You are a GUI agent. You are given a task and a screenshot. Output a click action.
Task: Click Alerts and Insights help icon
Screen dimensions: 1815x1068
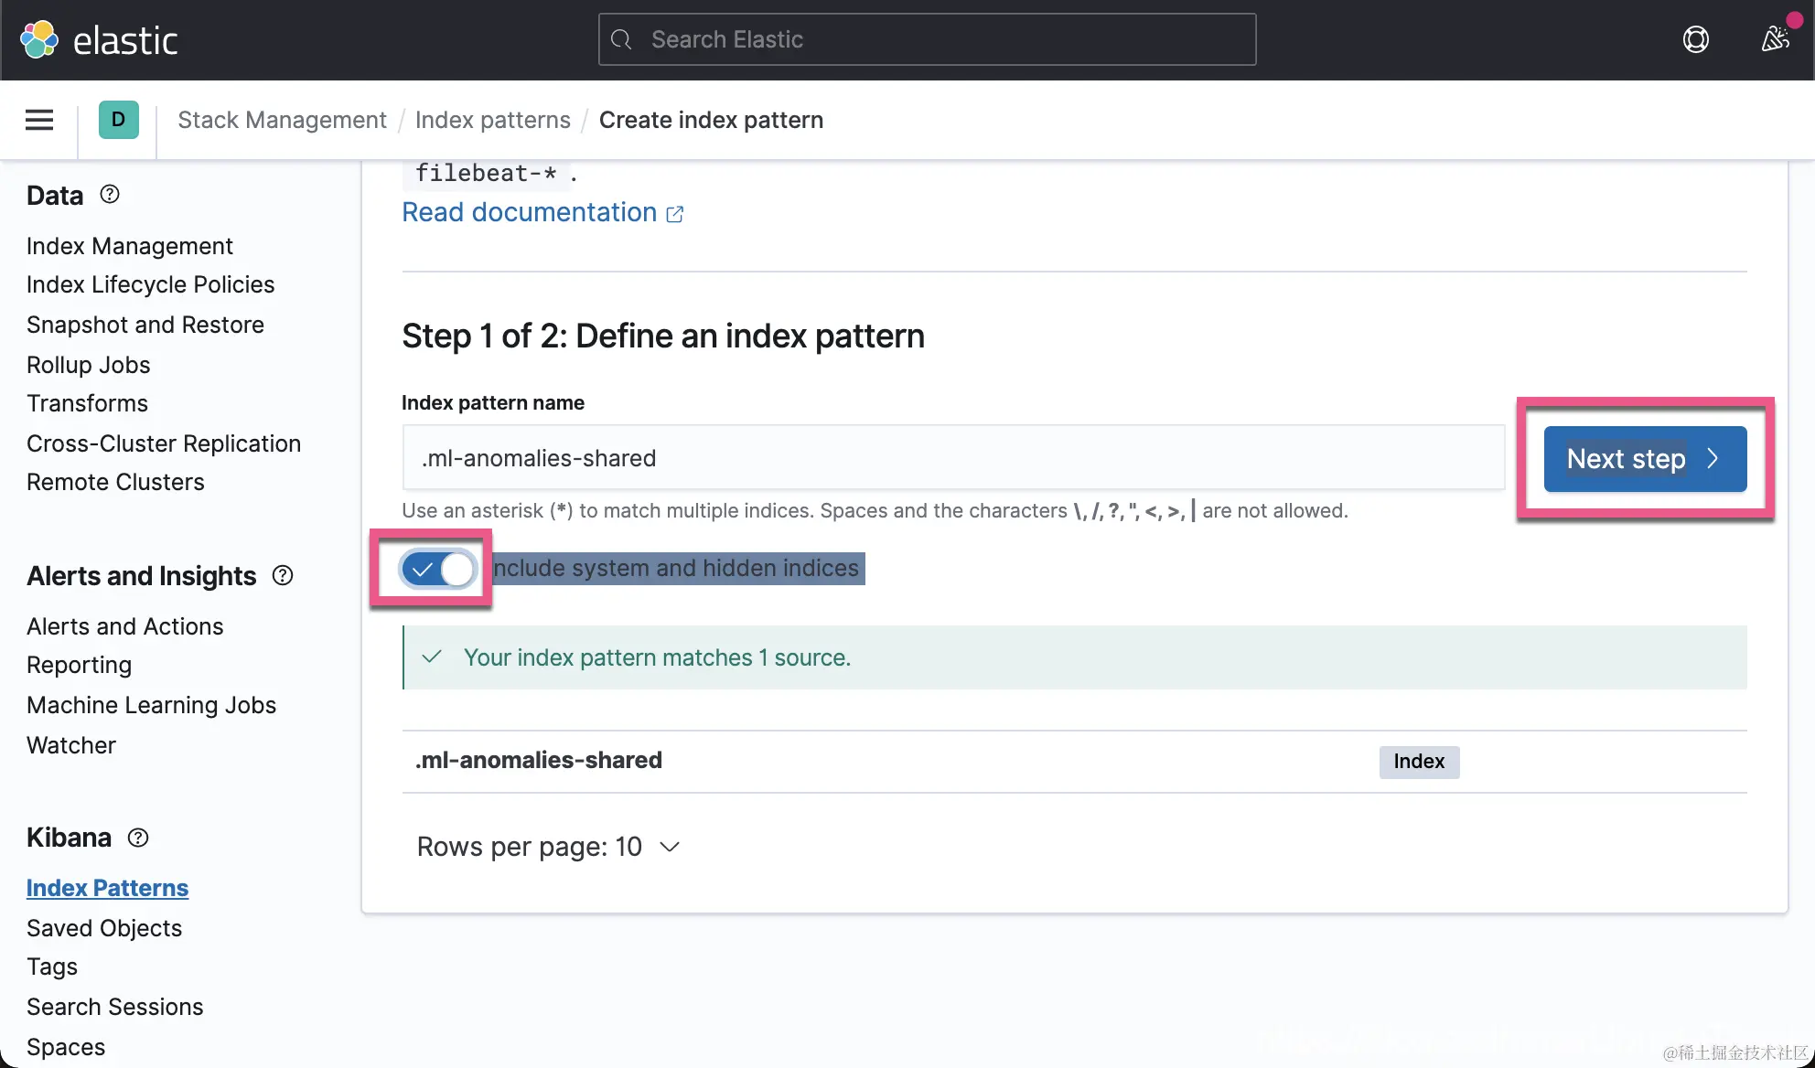tap(283, 575)
